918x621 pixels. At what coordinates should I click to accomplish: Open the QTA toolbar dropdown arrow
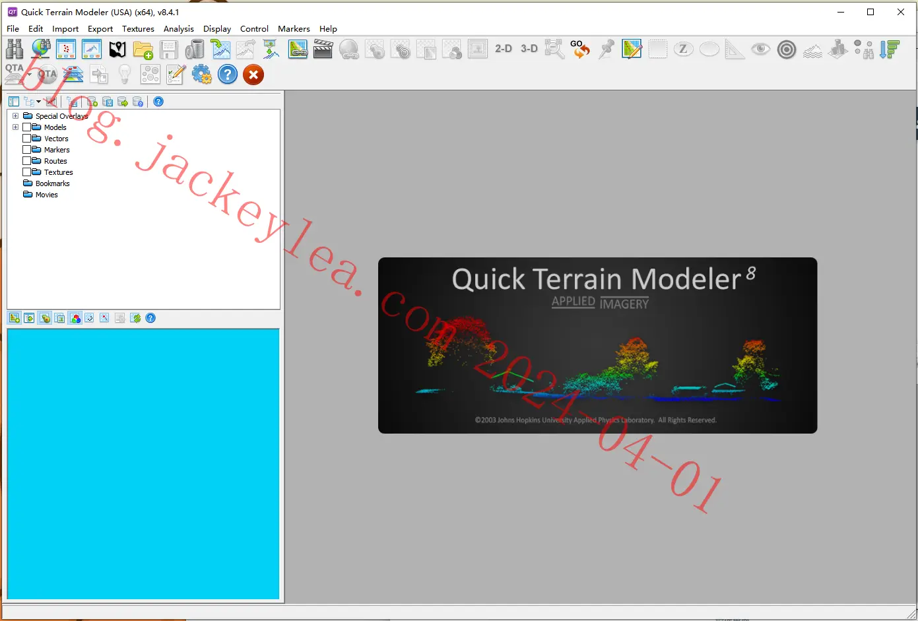click(x=29, y=75)
